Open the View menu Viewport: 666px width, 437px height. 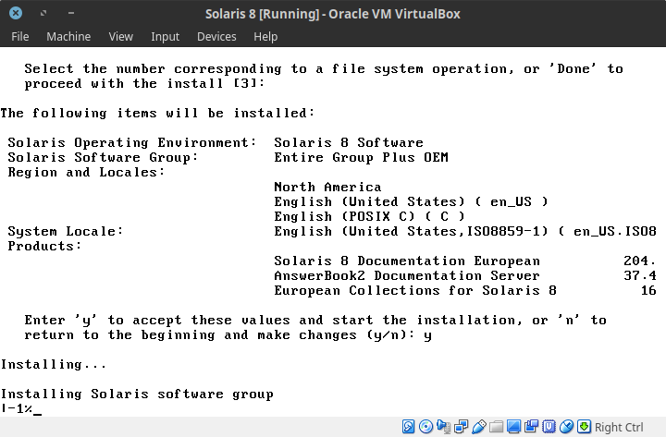point(120,36)
